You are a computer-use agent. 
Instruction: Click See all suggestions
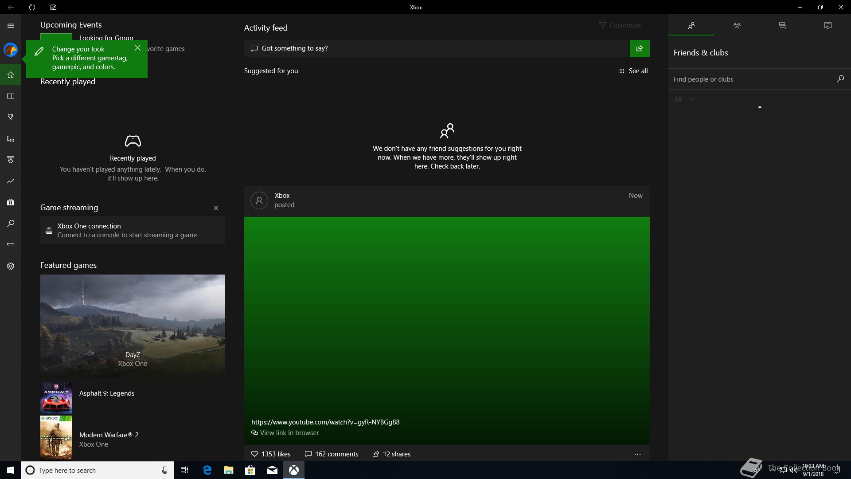coord(633,71)
